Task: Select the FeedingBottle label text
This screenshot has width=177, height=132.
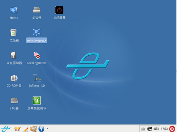Action: pyautogui.click(x=36, y=63)
